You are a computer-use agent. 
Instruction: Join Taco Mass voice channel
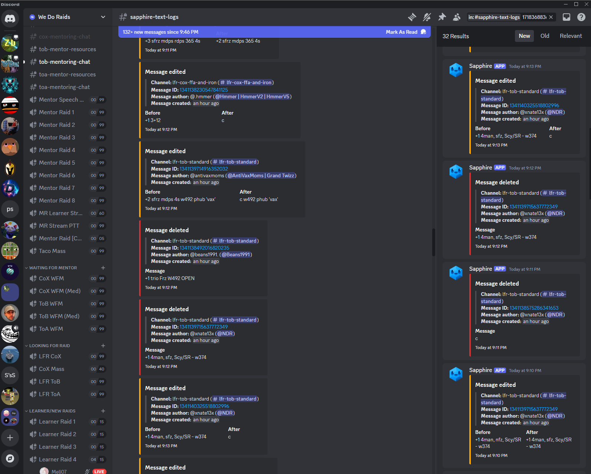pos(68,251)
